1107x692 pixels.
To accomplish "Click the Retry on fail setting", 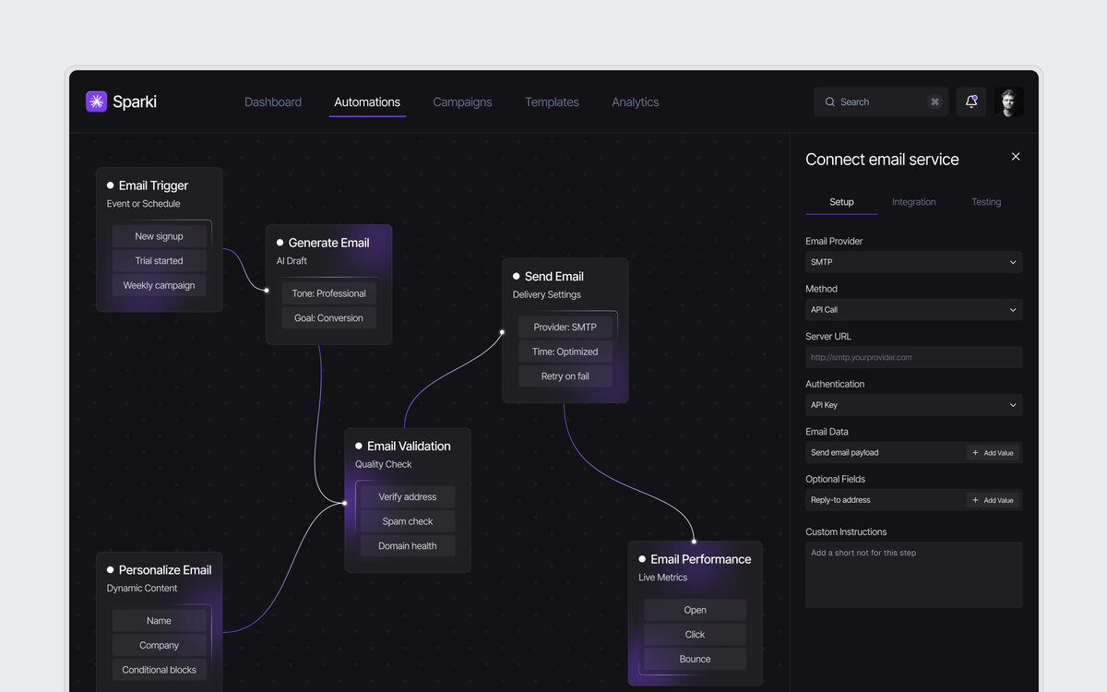I will tap(565, 376).
